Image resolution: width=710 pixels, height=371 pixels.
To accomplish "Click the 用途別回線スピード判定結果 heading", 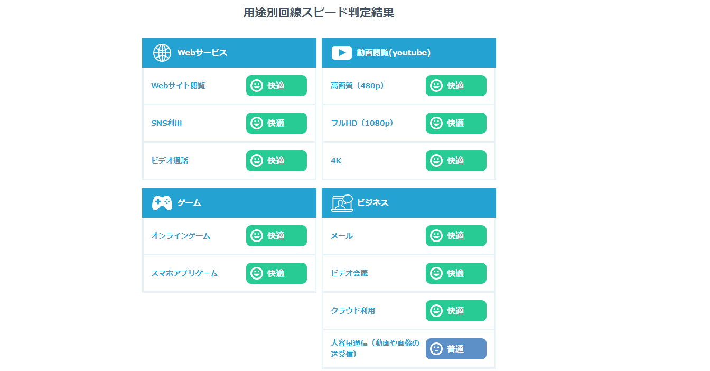I will point(319,13).
